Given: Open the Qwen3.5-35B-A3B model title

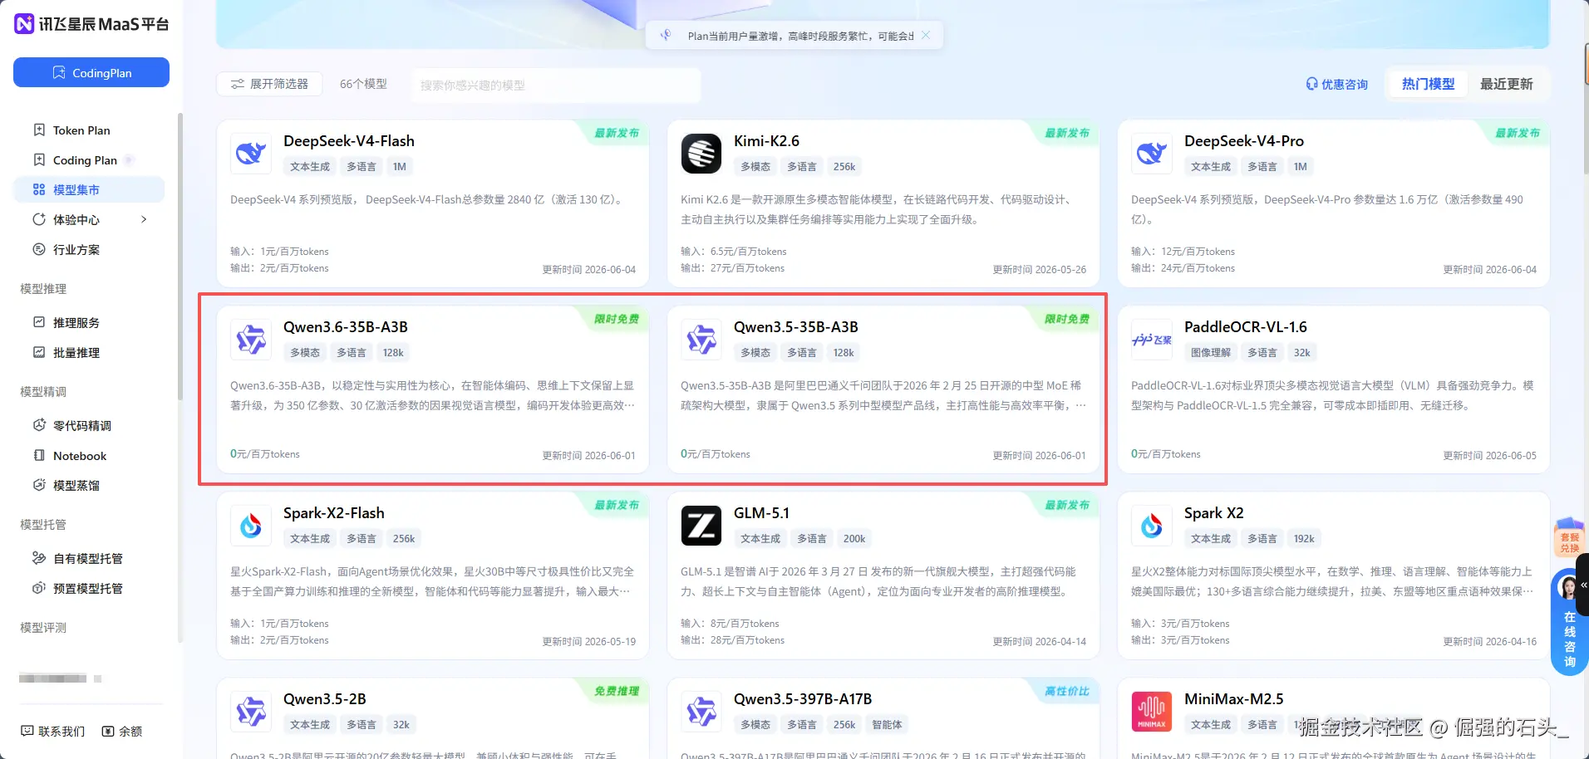Looking at the screenshot, I should 796,327.
